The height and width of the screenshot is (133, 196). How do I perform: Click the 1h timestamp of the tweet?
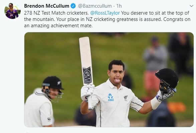pyautogui.click(x=119, y=6)
